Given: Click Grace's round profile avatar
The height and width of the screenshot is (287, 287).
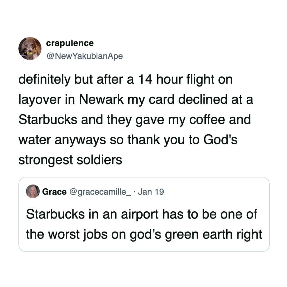Looking at the screenshot, I should 33,191.
